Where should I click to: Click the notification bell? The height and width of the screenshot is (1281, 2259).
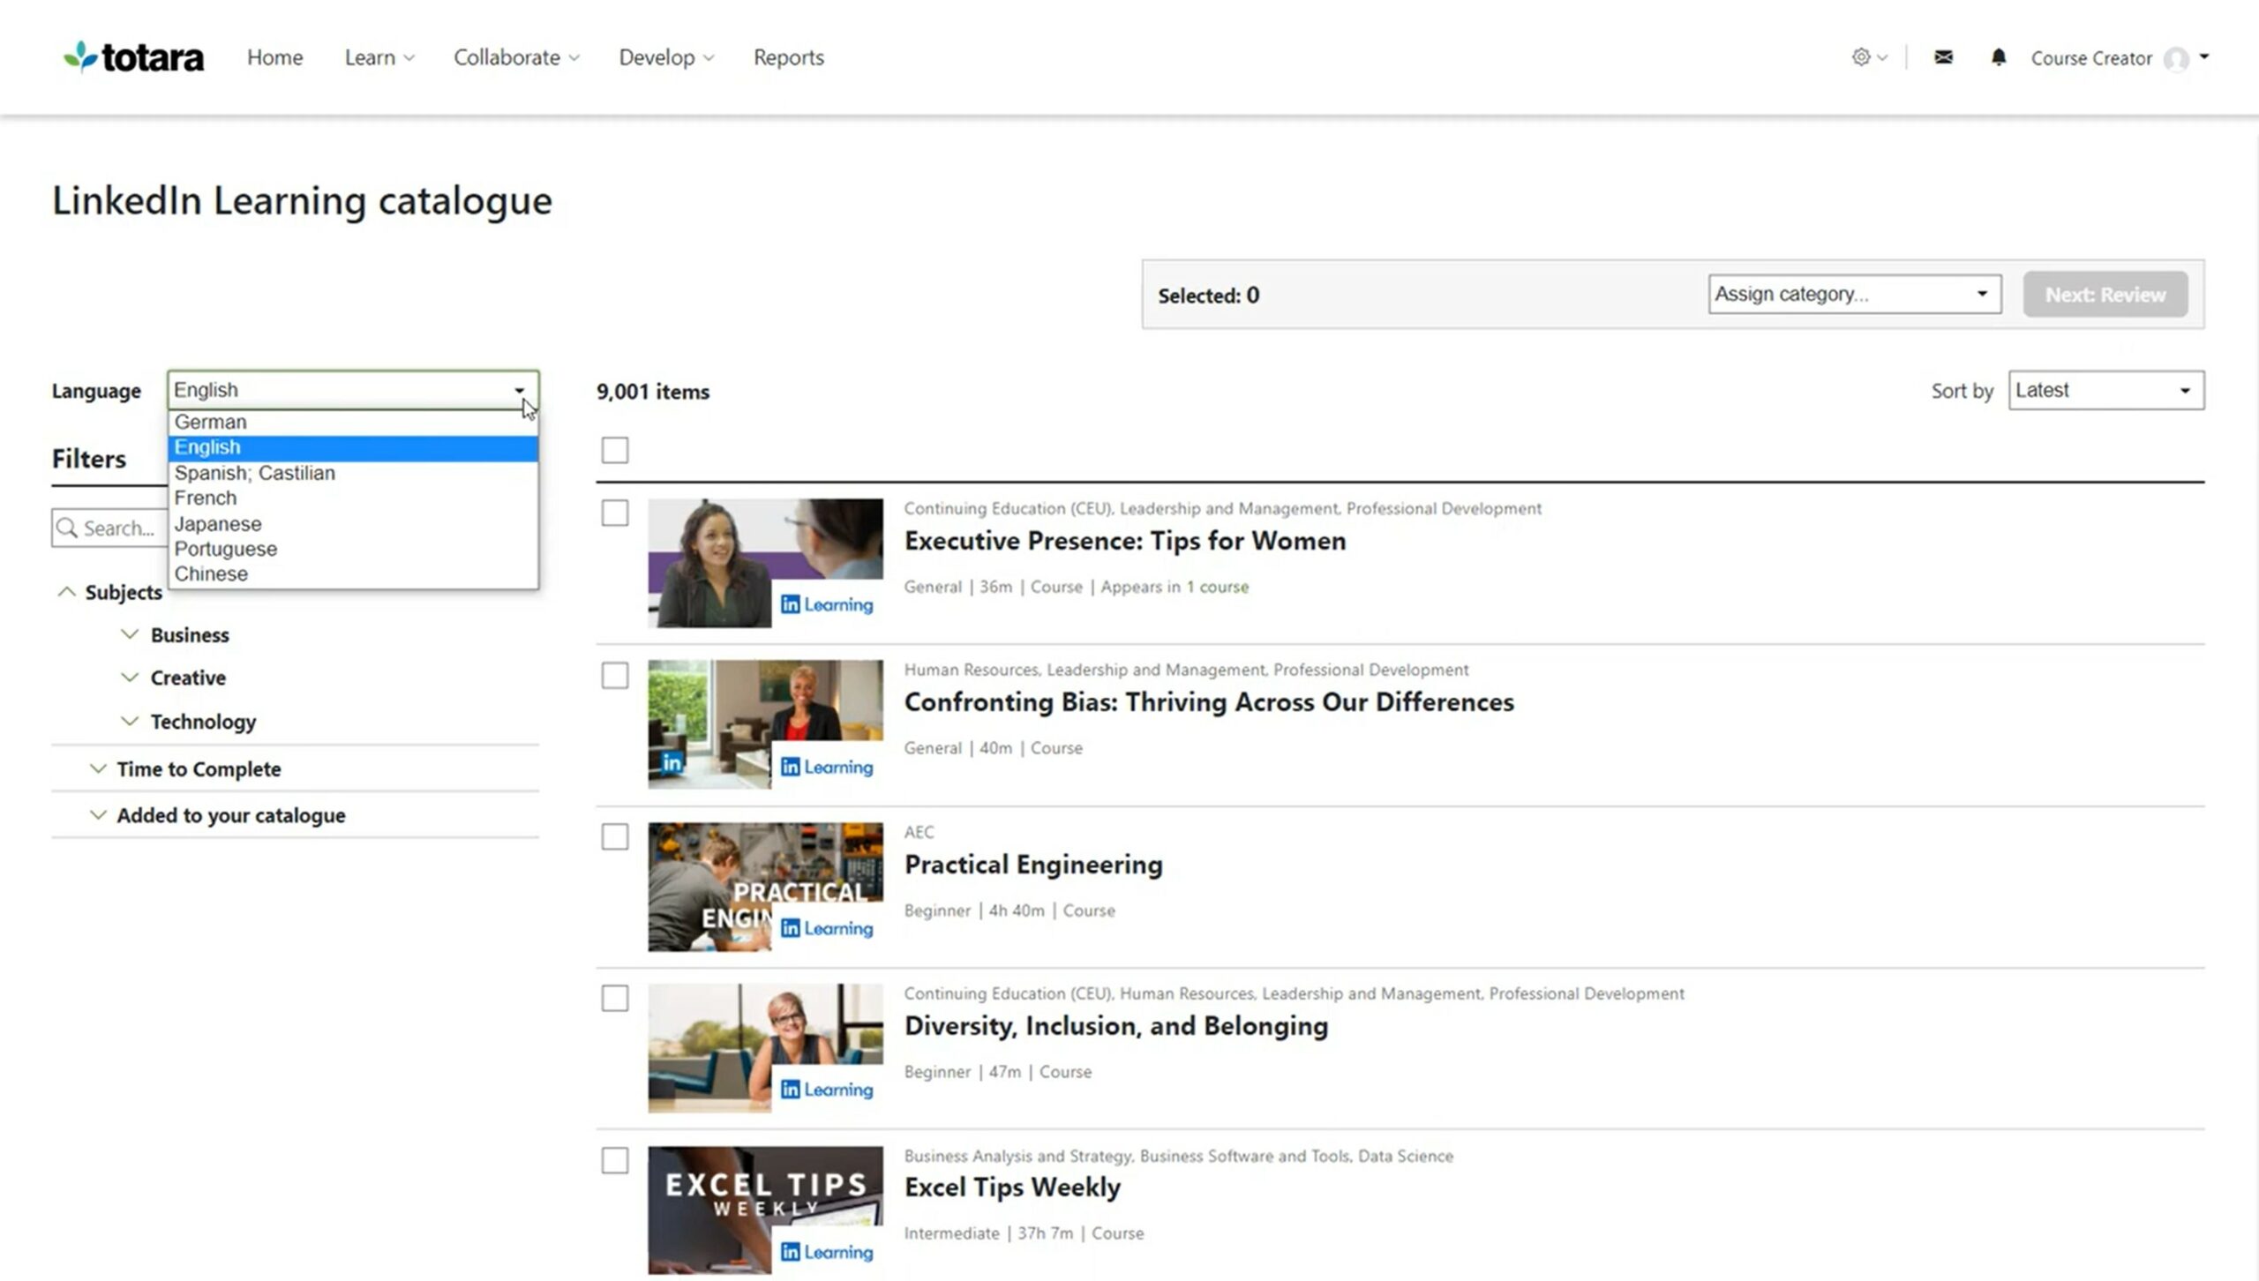1998,56
